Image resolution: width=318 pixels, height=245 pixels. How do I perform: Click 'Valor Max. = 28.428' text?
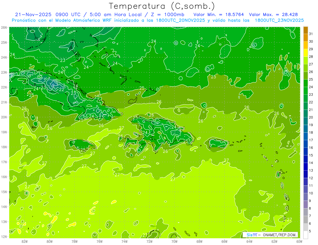click(273, 15)
